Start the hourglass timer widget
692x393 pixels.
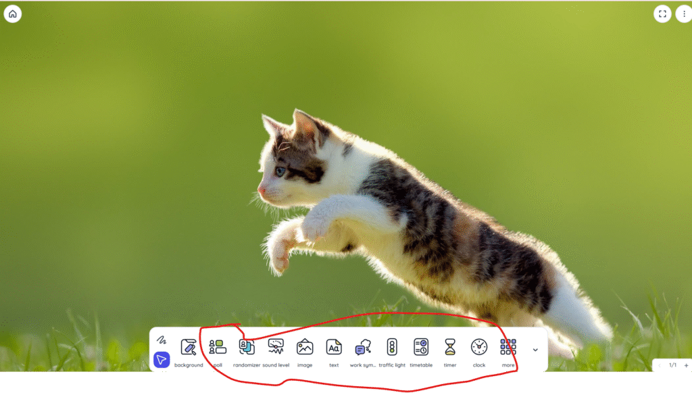(x=450, y=348)
